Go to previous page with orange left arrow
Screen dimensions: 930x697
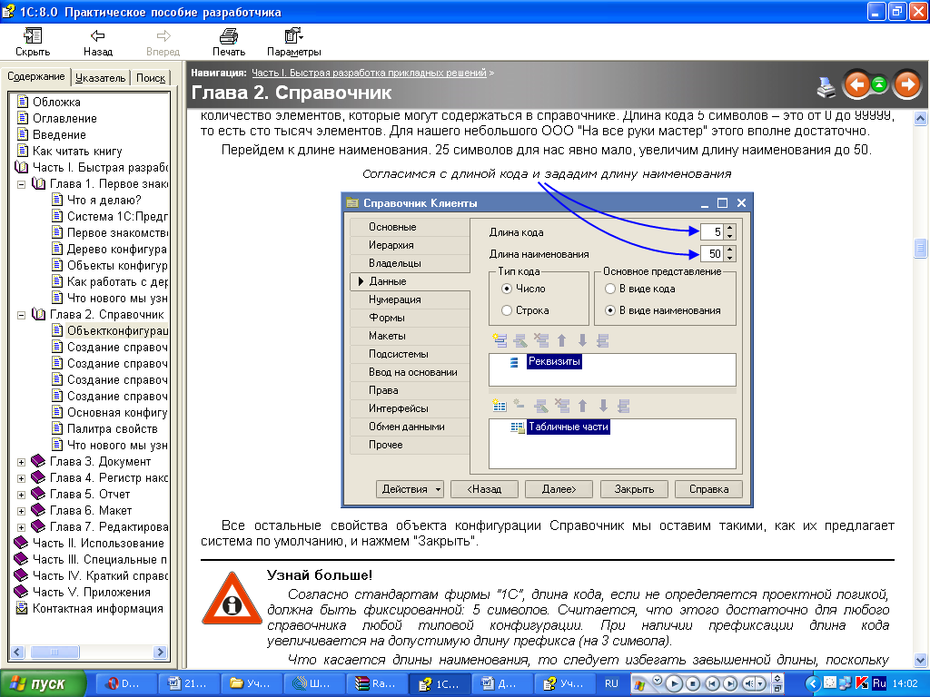pyautogui.click(x=856, y=84)
